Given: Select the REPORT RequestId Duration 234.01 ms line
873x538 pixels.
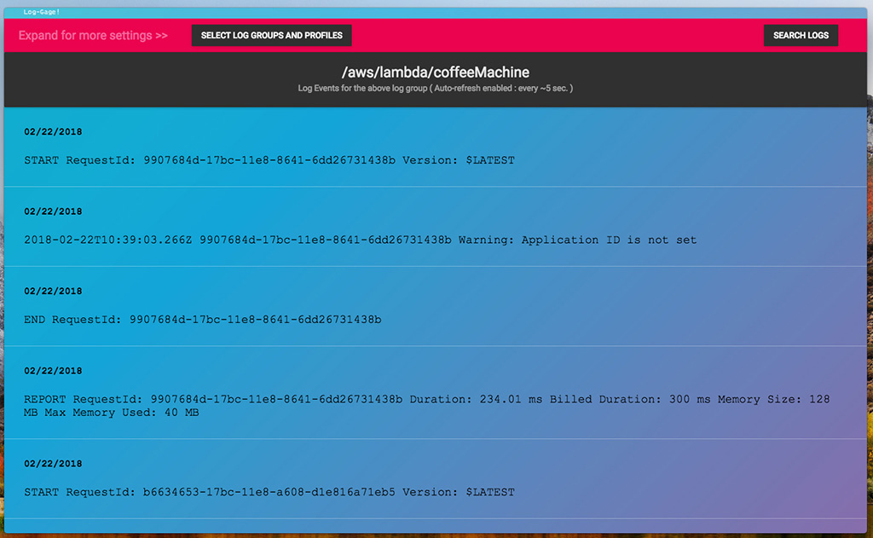Looking at the screenshot, I should click(427, 406).
